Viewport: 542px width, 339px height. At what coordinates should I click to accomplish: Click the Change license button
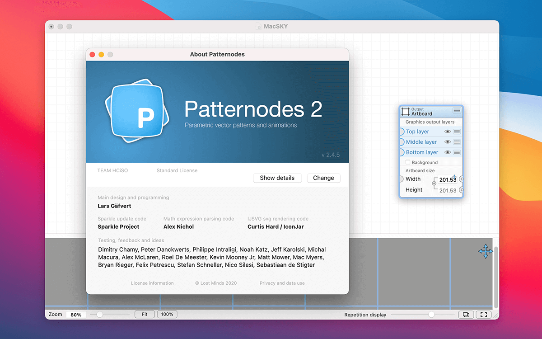coord(324,178)
